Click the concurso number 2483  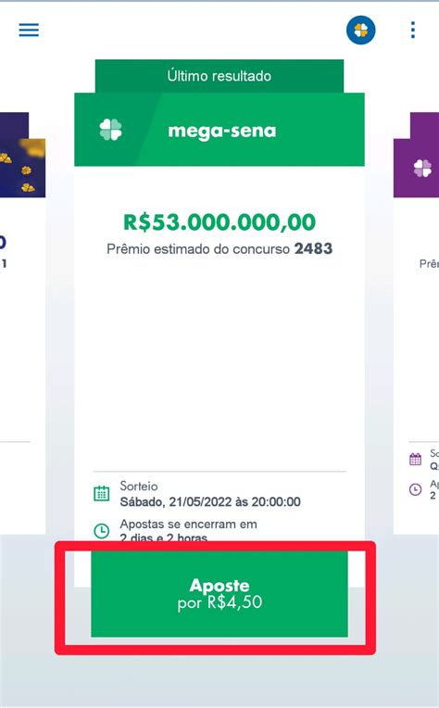(x=314, y=248)
